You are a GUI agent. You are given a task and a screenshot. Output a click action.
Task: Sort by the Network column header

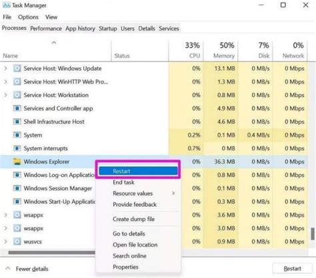coord(290,51)
